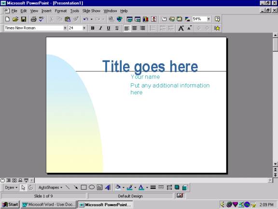
Task: Open a file with the Open folder icon
Action: tap(15, 19)
